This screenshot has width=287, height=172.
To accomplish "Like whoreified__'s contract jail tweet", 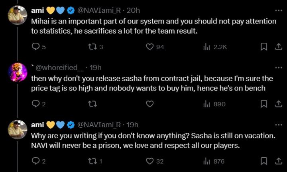I will (x=150, y=104).
